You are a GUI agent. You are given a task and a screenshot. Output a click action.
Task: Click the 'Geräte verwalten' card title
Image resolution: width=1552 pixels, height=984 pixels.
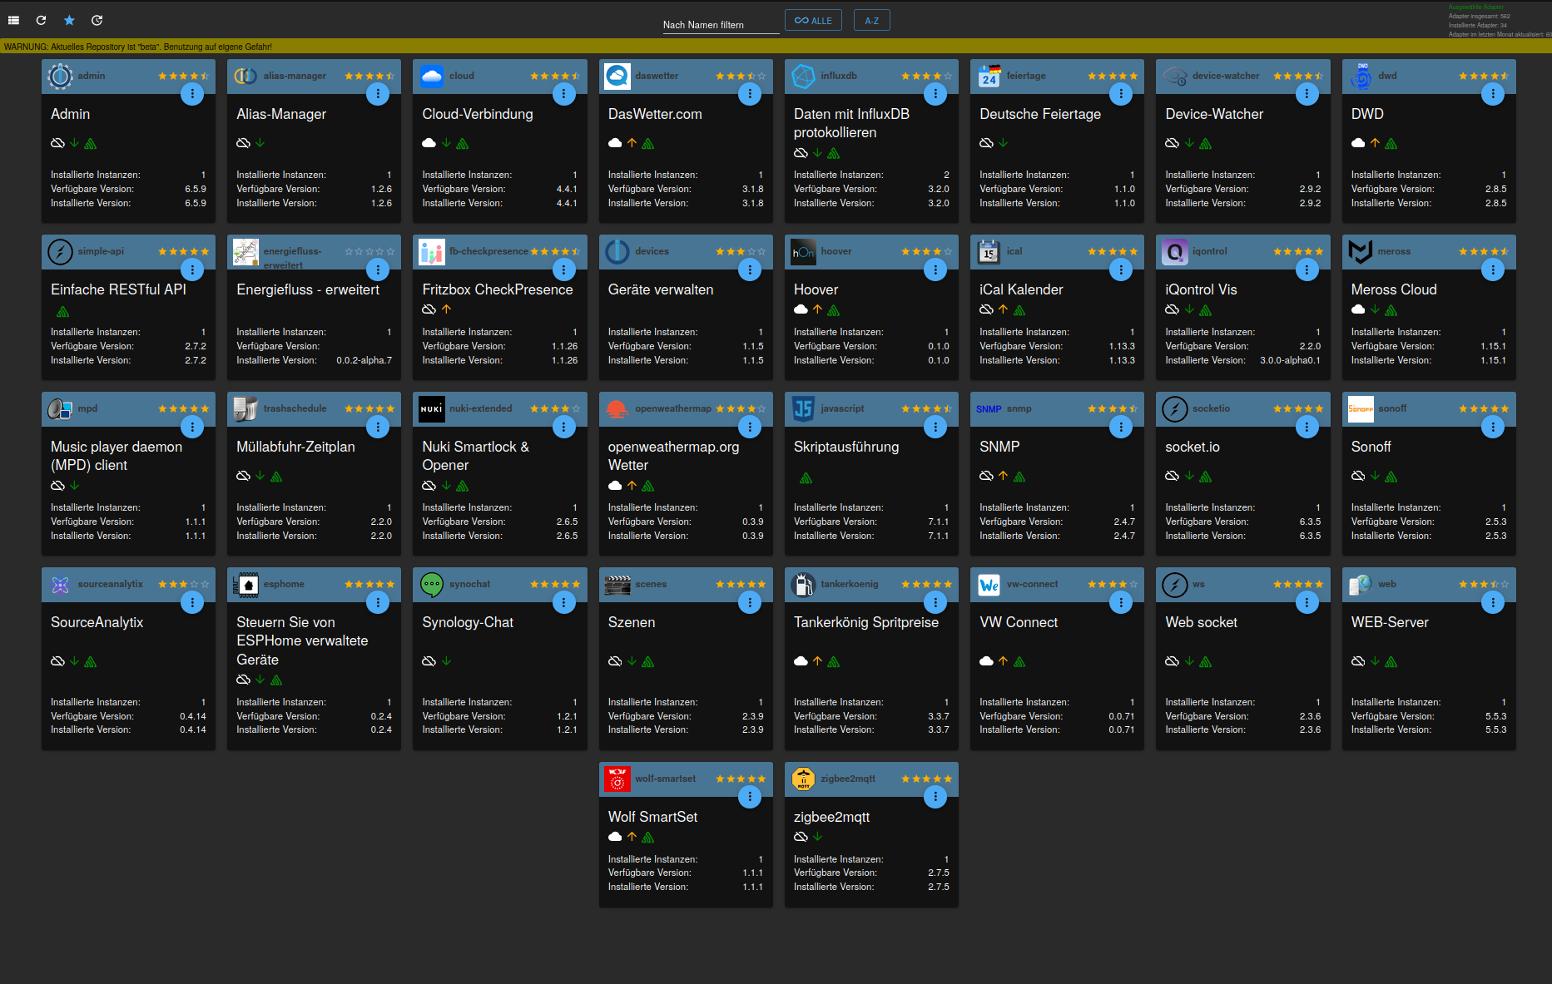pos(661,289)
